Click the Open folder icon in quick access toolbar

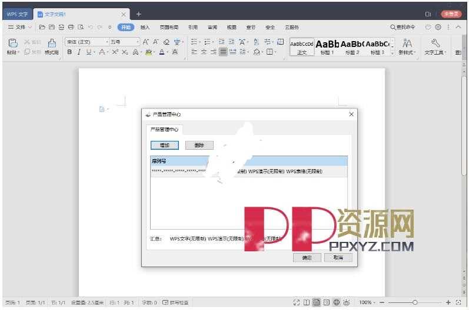coord(42,27)
